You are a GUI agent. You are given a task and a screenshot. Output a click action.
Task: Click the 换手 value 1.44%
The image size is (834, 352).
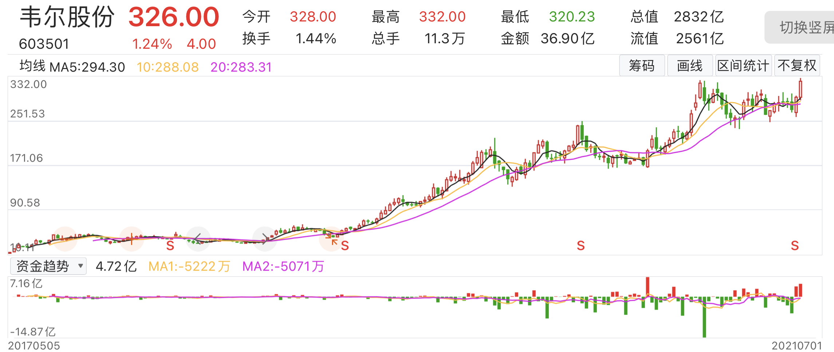316,39
